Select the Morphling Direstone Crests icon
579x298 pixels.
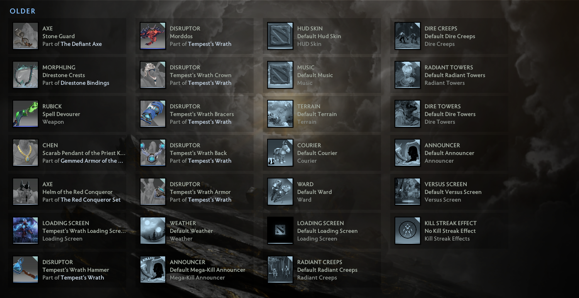pyautogui.click(x=25, y=75)
